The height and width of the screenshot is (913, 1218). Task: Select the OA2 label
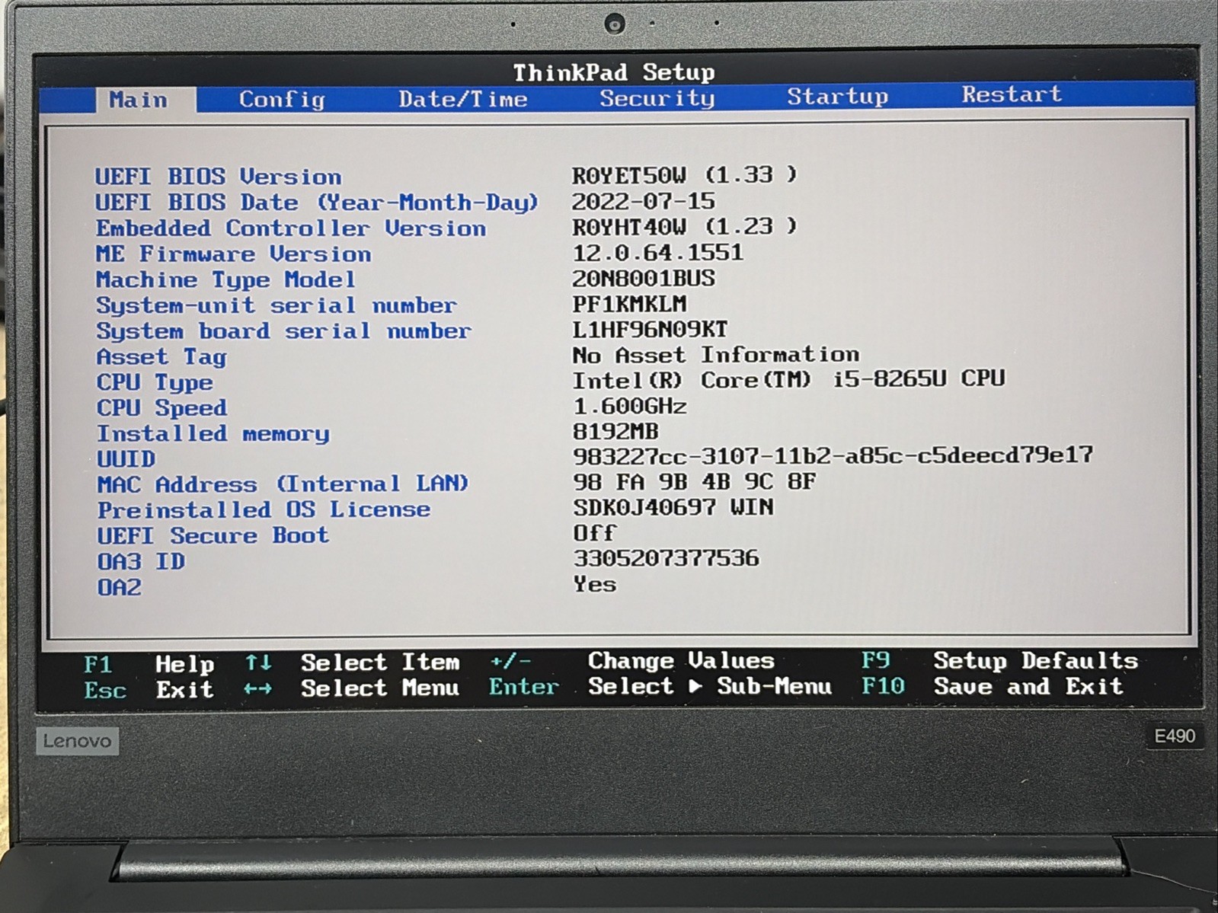coord(120,588)
